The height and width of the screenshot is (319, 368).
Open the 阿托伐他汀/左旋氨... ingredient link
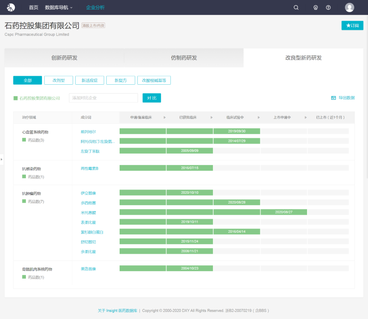coord(98,141)
